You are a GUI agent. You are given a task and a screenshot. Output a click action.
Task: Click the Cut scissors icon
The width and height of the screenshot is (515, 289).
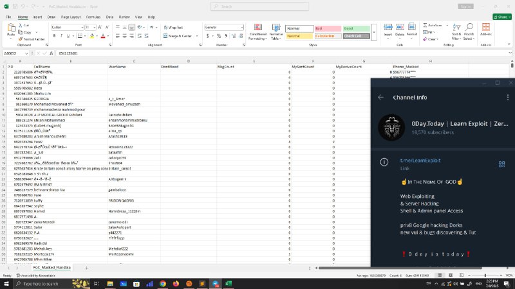tap(21, 25)
